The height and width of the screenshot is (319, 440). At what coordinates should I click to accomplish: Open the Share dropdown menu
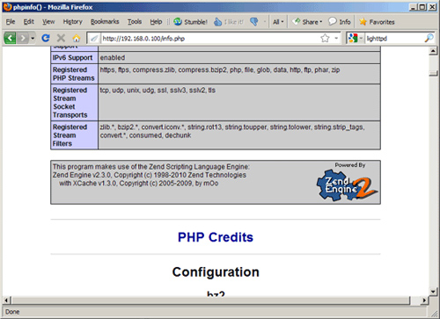(x=307, y=22)
